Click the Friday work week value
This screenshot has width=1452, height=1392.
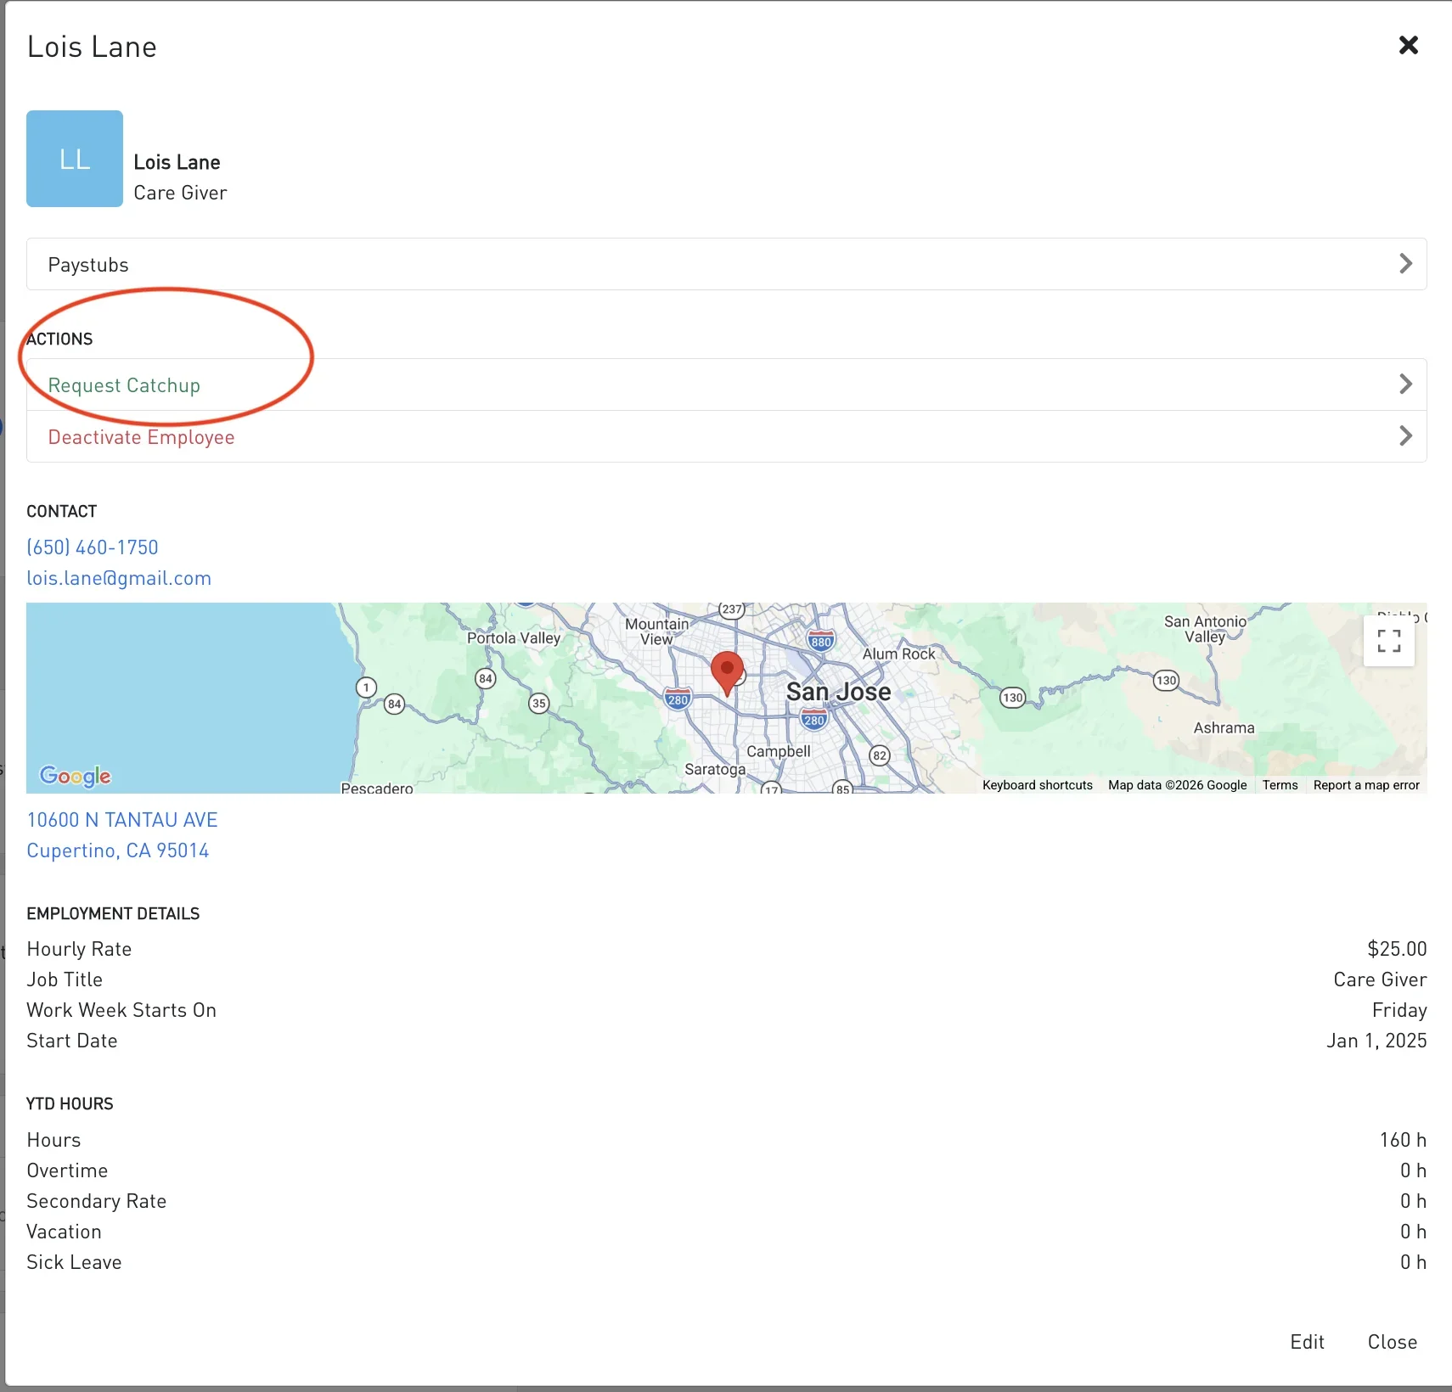[1399, 1010]
